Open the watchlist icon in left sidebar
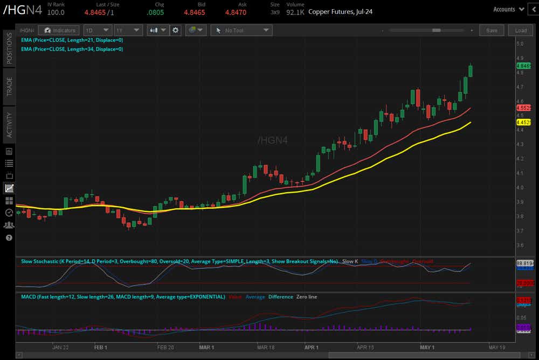The image size is (539, 360). tap(9, 163)
